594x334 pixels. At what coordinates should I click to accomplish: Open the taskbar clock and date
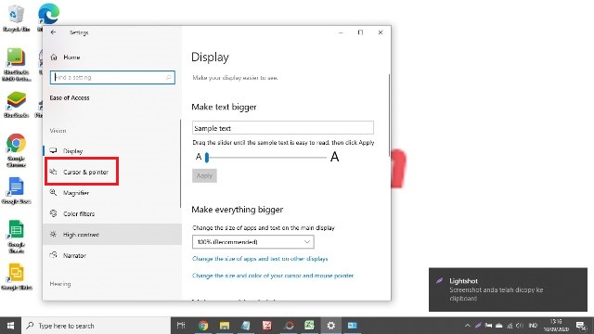pyautogui.click(x=556, y=326)
